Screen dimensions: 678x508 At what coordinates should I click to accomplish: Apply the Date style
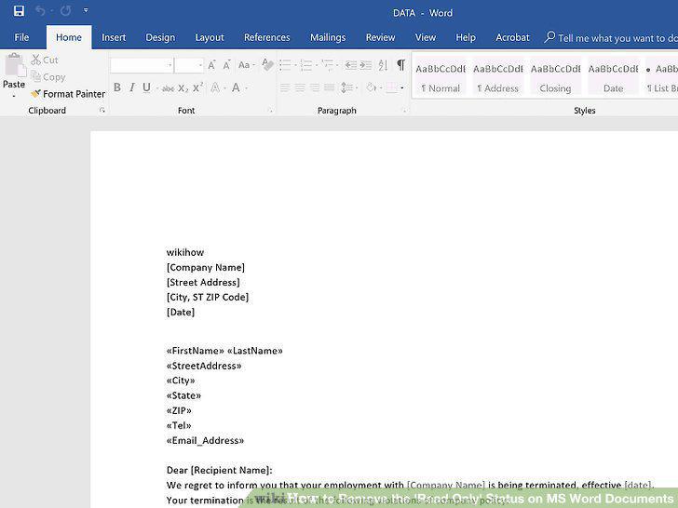point(613,78)
